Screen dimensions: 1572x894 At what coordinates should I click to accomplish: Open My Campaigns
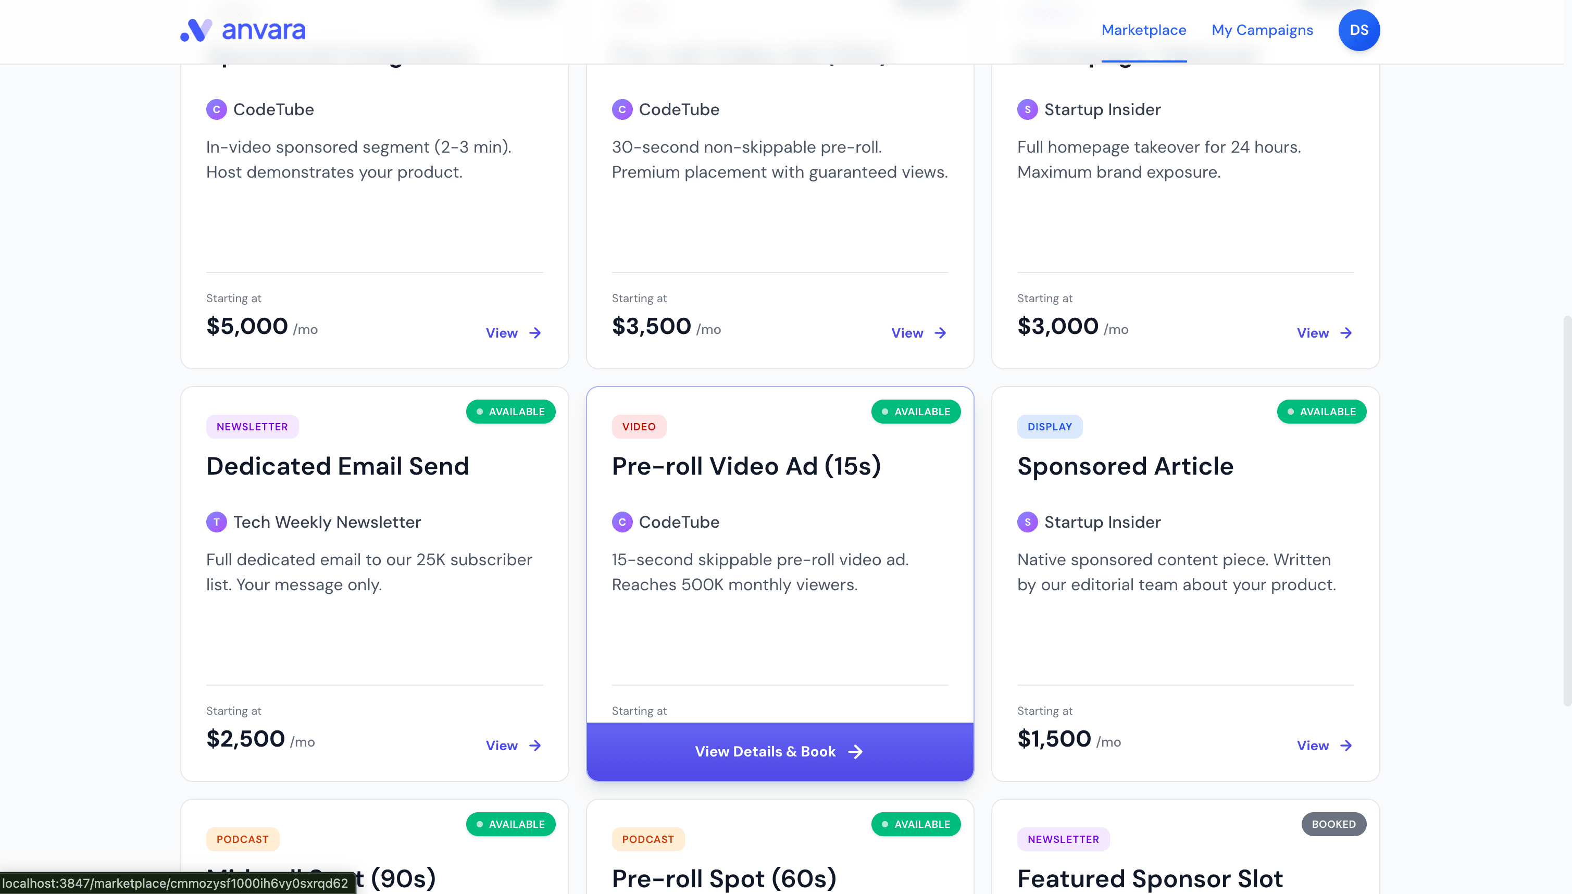[x=1262, y=30]
